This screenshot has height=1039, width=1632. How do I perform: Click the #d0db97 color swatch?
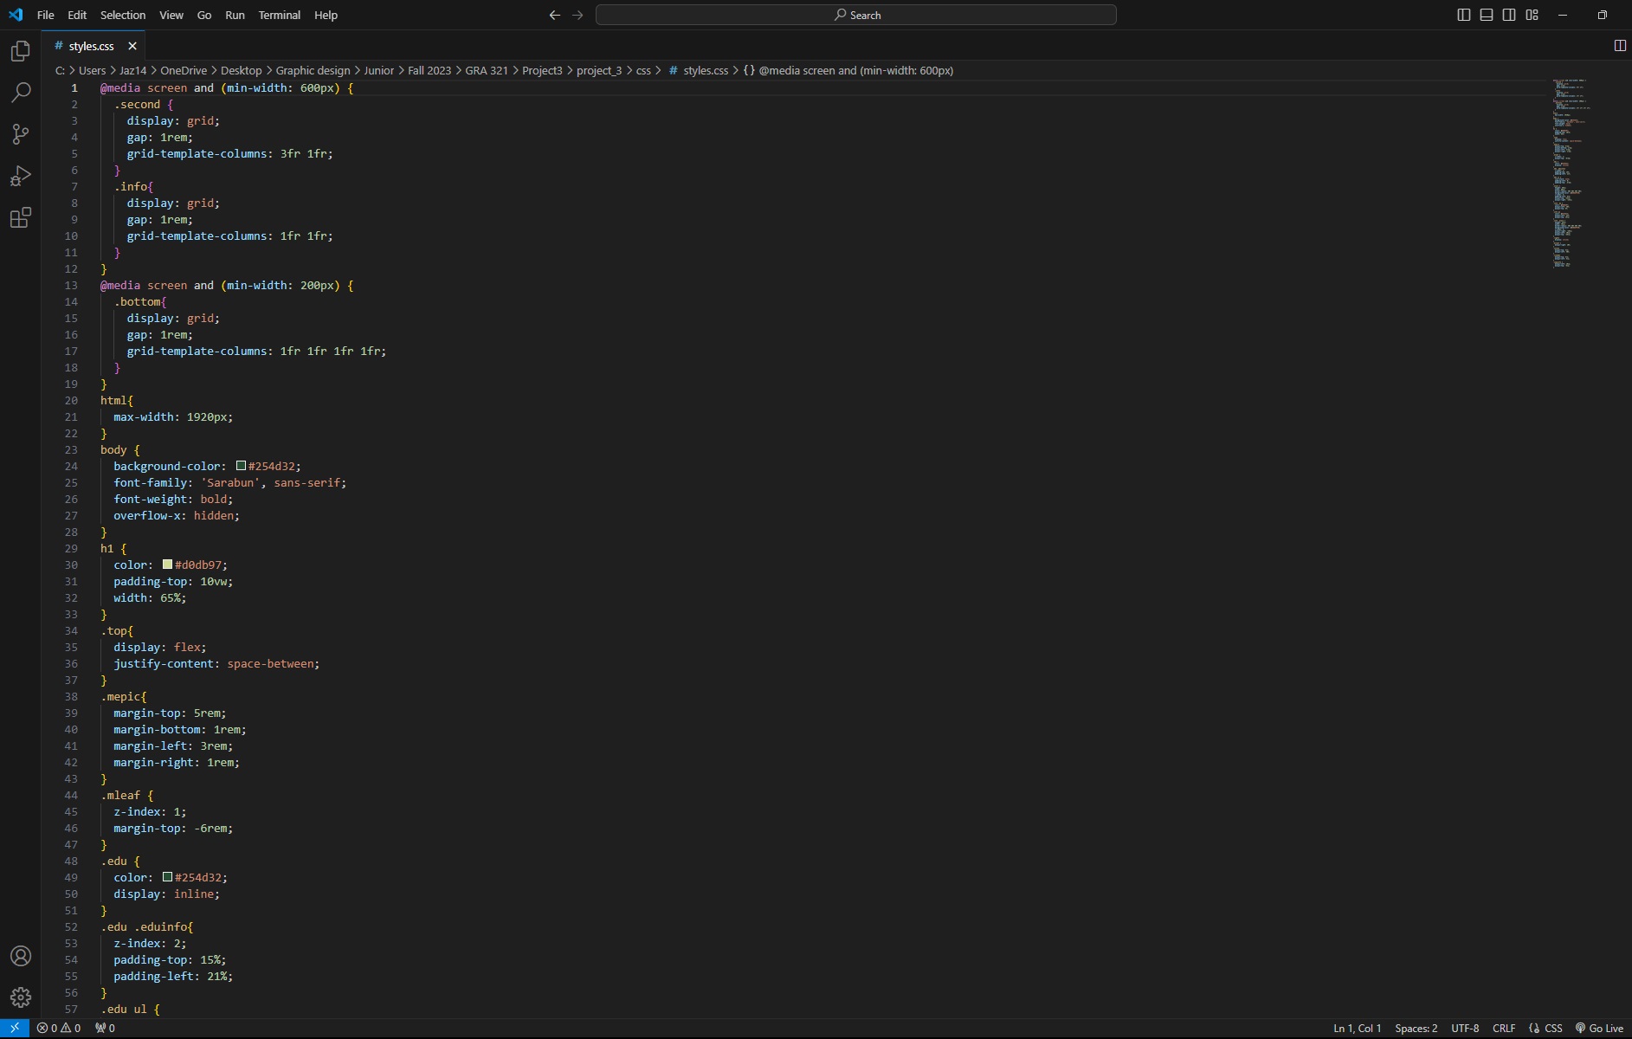pos(167,565)
